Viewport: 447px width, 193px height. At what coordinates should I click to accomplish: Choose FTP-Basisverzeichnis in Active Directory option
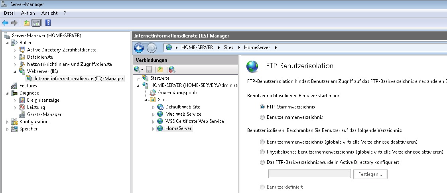tap(262, 162)
